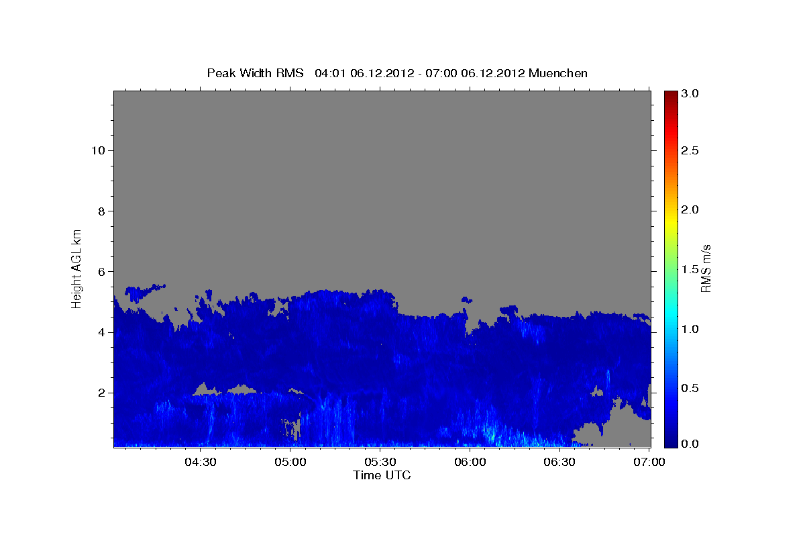This screenshot has width=805, height=537.
Task: Click the colorbar value 2.0
Action: click(691, 210)
